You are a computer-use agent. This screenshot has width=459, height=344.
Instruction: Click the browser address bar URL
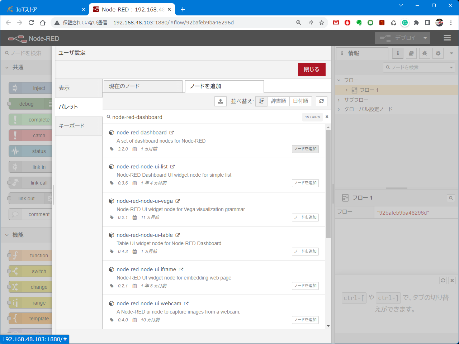point(174,23)
